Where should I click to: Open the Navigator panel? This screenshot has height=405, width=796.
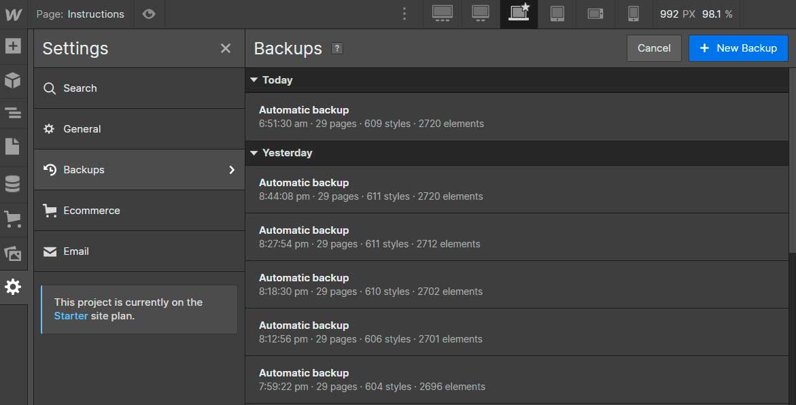[13, 113]
